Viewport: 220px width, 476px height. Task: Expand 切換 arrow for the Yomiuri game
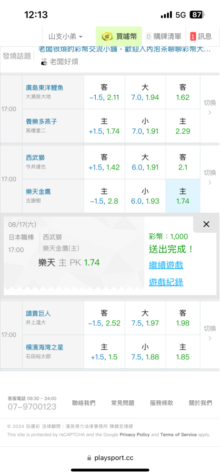[x=210, y=333]
